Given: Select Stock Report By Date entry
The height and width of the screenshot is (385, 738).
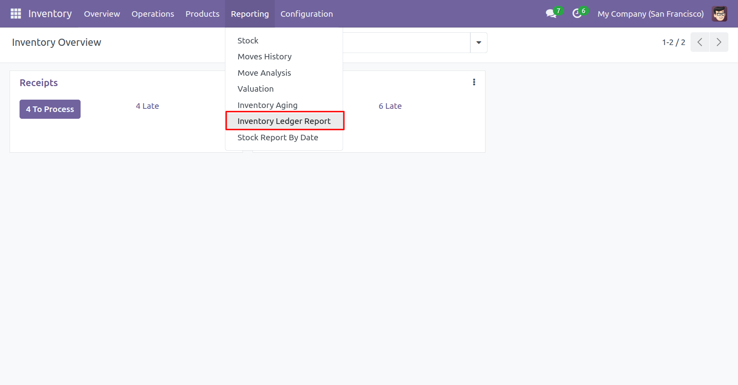Looking at the screenshot, I should pos(278,137).
